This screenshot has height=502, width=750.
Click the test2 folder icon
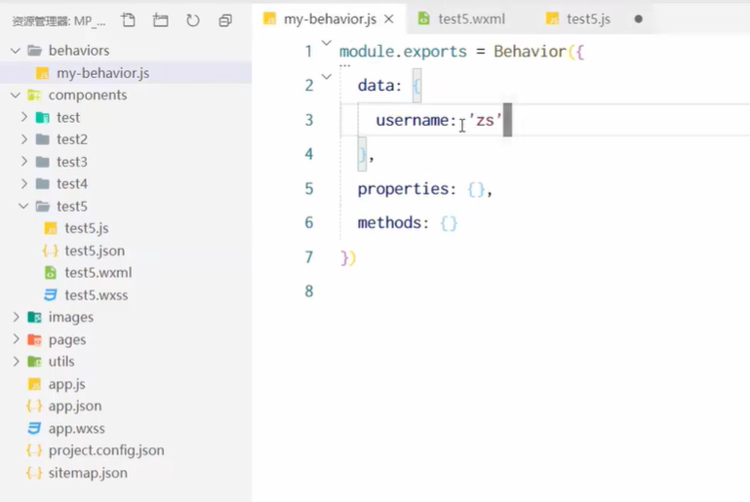pos(43,139)
